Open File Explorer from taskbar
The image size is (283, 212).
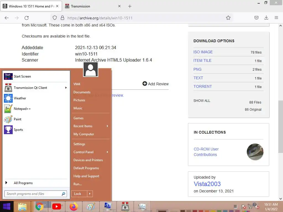[x=22, y=206]
